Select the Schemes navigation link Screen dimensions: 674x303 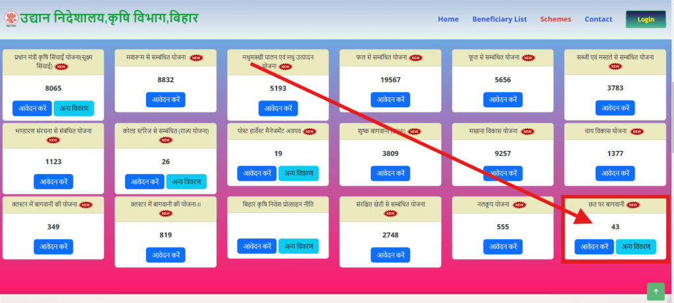pyautogui.click(x=556, y=19)
